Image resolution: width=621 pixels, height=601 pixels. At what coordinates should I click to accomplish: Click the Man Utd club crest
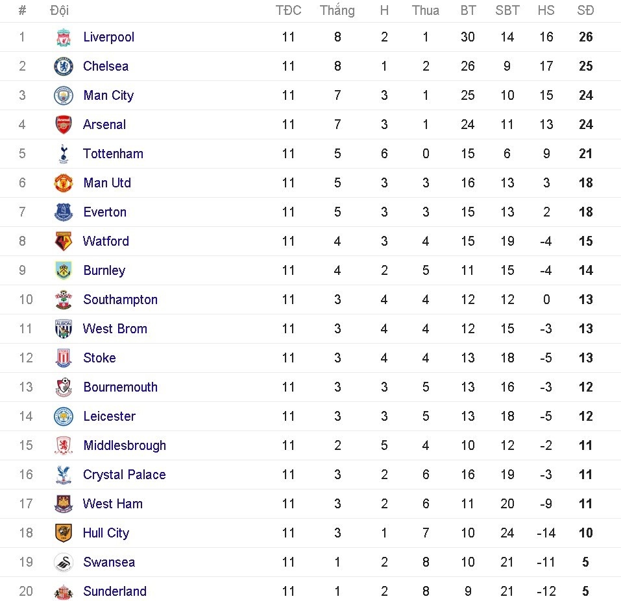pyautogui.click(x=63, y=183)
